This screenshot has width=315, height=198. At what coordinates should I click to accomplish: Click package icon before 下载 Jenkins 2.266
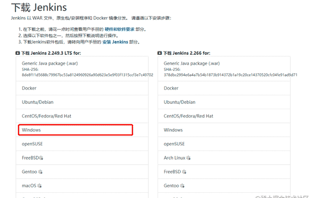[x=159, y=53]
